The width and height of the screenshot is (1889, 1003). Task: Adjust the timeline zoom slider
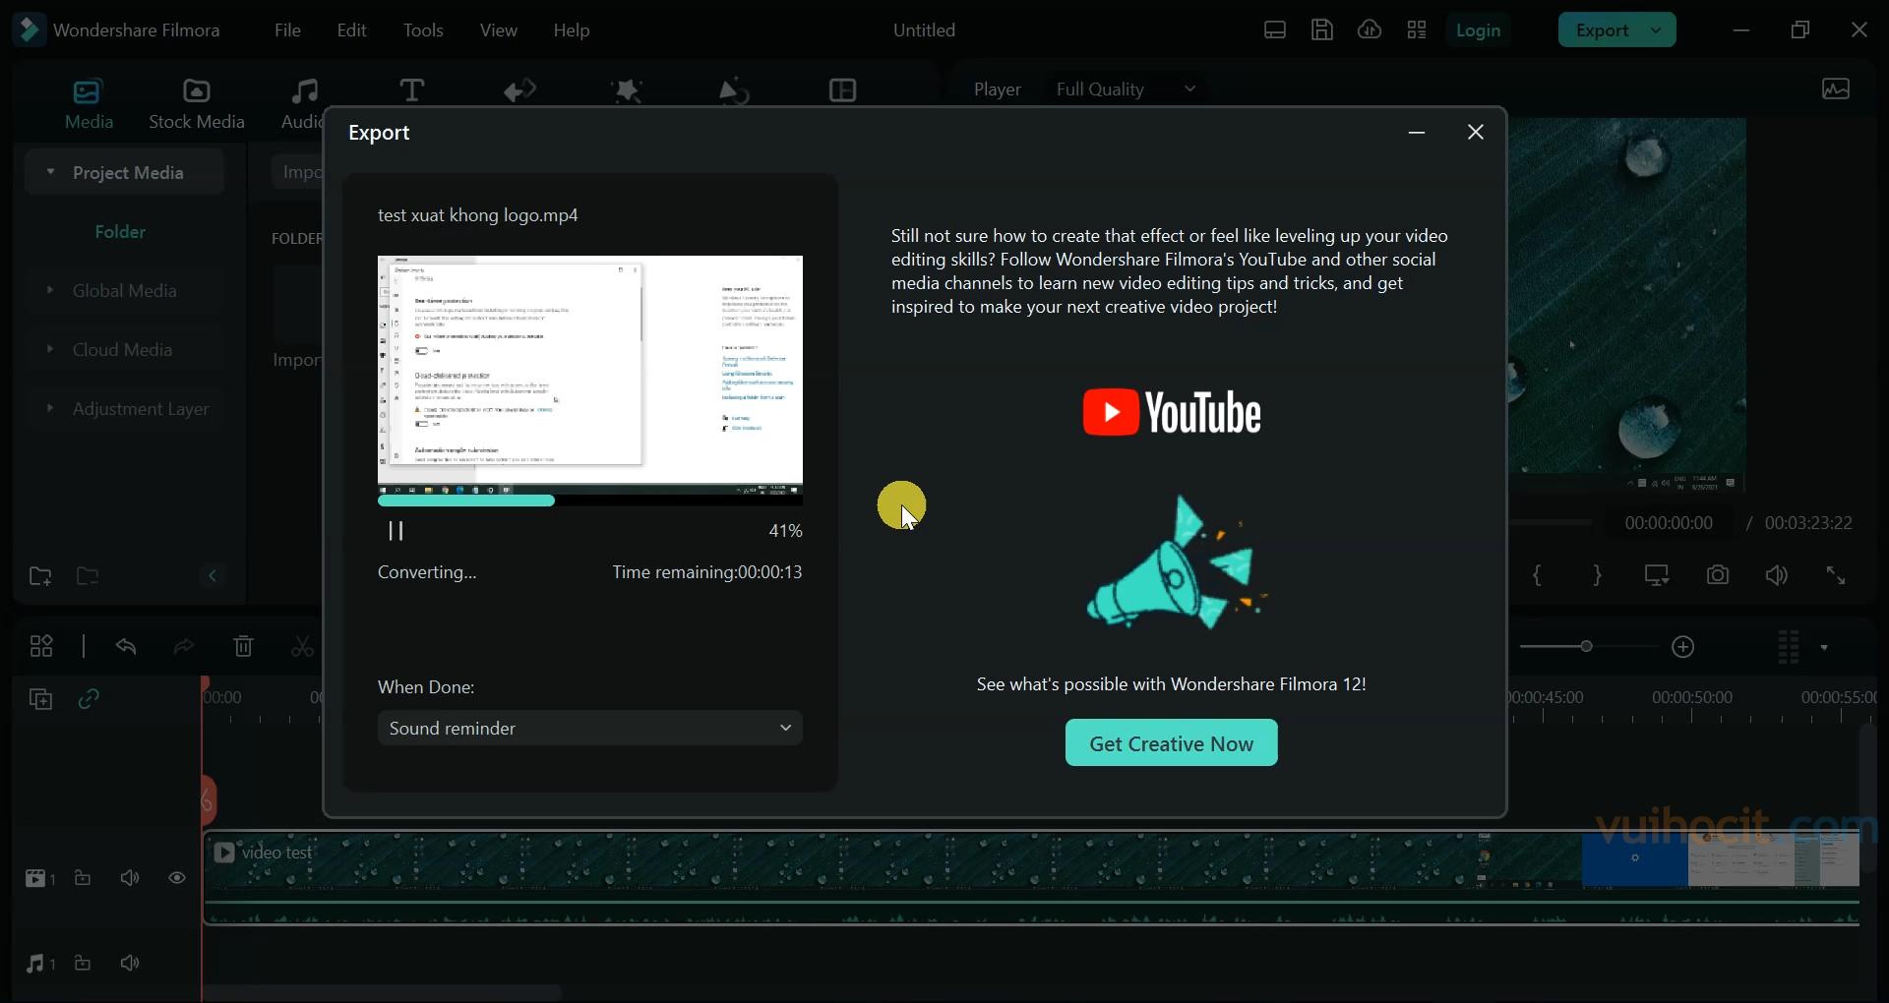[1585, 646]
